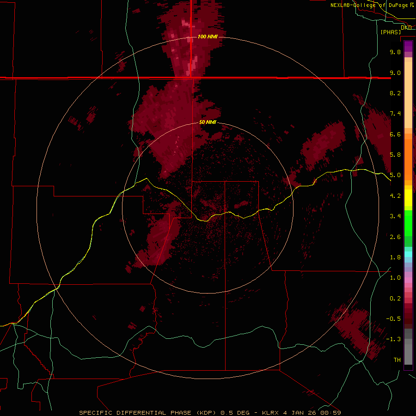Click the -0.5 value on the color scale
Image resolution: width=416 pixels, height=416 pixels.
[393, 319]
